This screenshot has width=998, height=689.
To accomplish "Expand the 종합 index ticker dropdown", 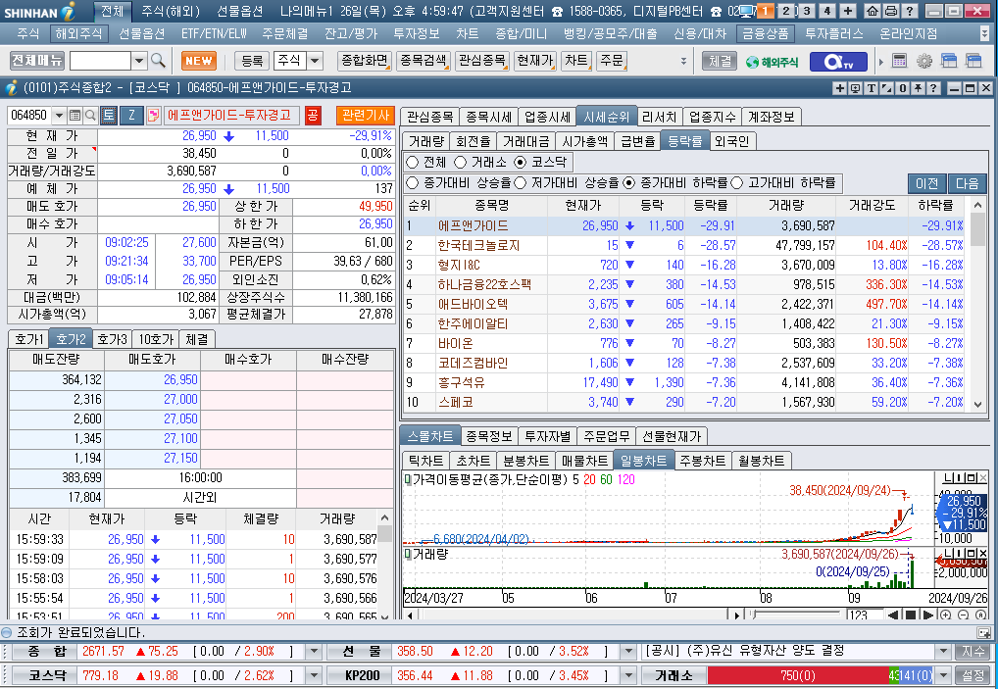I will coord(313,652).
